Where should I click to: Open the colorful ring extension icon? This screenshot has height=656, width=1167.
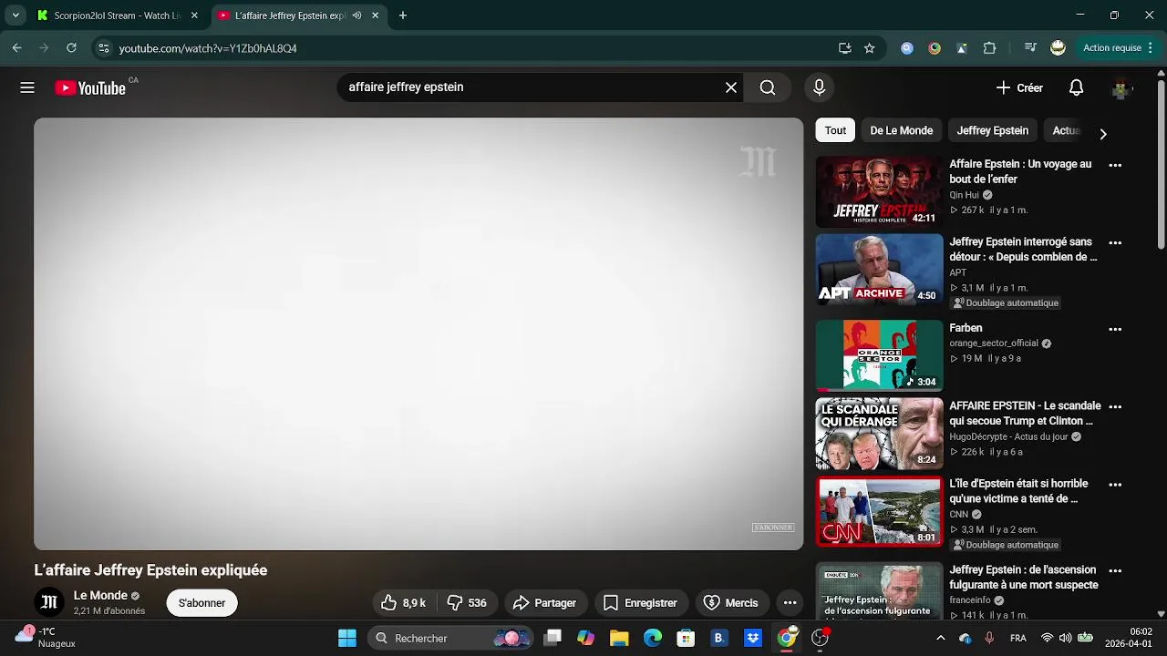click(935, 48)
